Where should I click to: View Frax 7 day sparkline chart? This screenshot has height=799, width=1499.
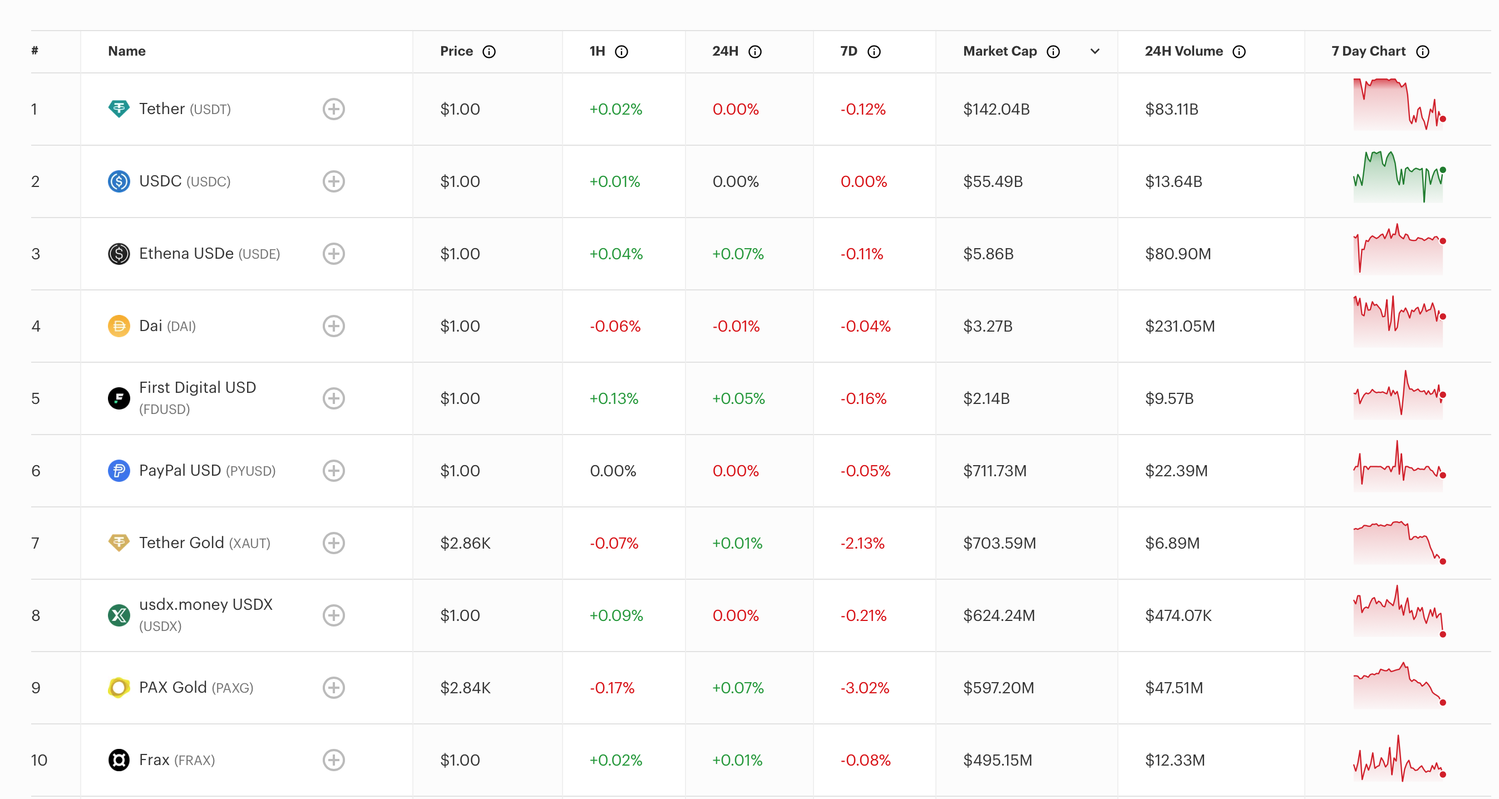coord(1399,758)
